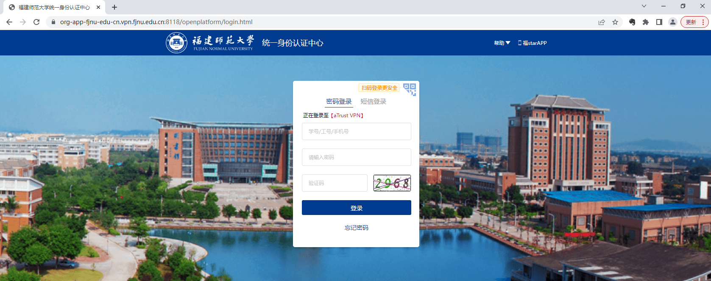Click the share page icon in address bar

[602, 22]
